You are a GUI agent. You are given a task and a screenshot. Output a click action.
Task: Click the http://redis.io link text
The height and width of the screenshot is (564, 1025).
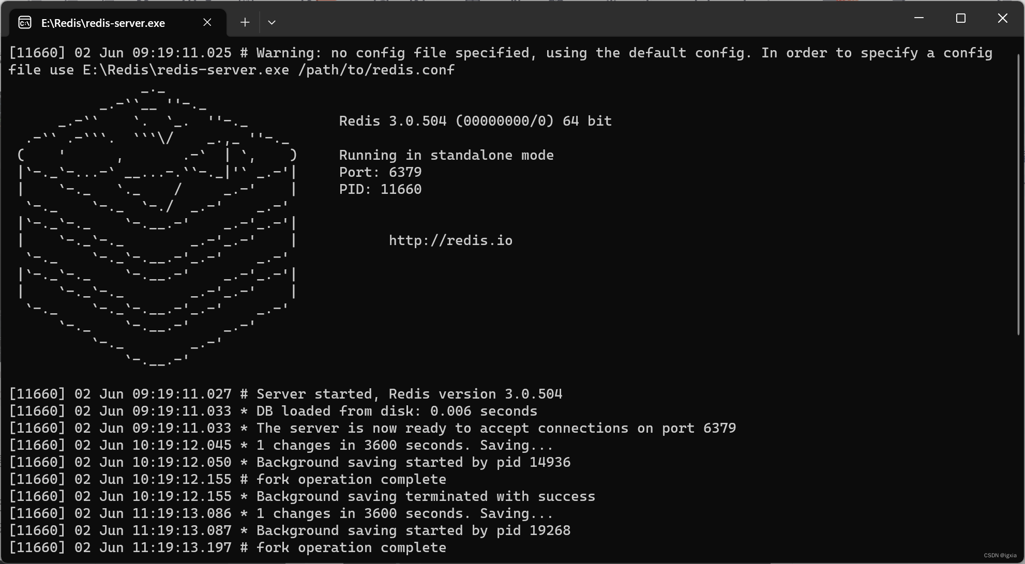pyautogui.click(x=450, y=240)
